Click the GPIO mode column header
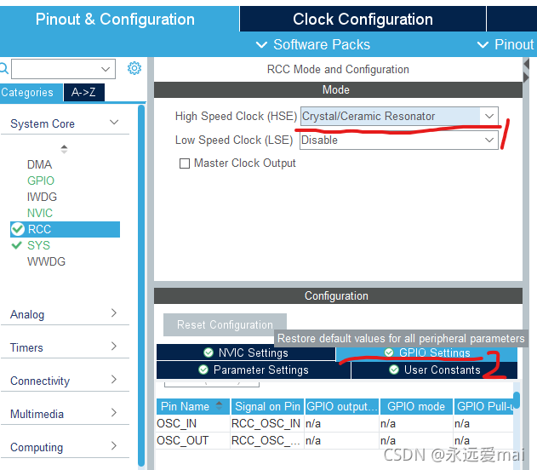 [x=416, y=406]
